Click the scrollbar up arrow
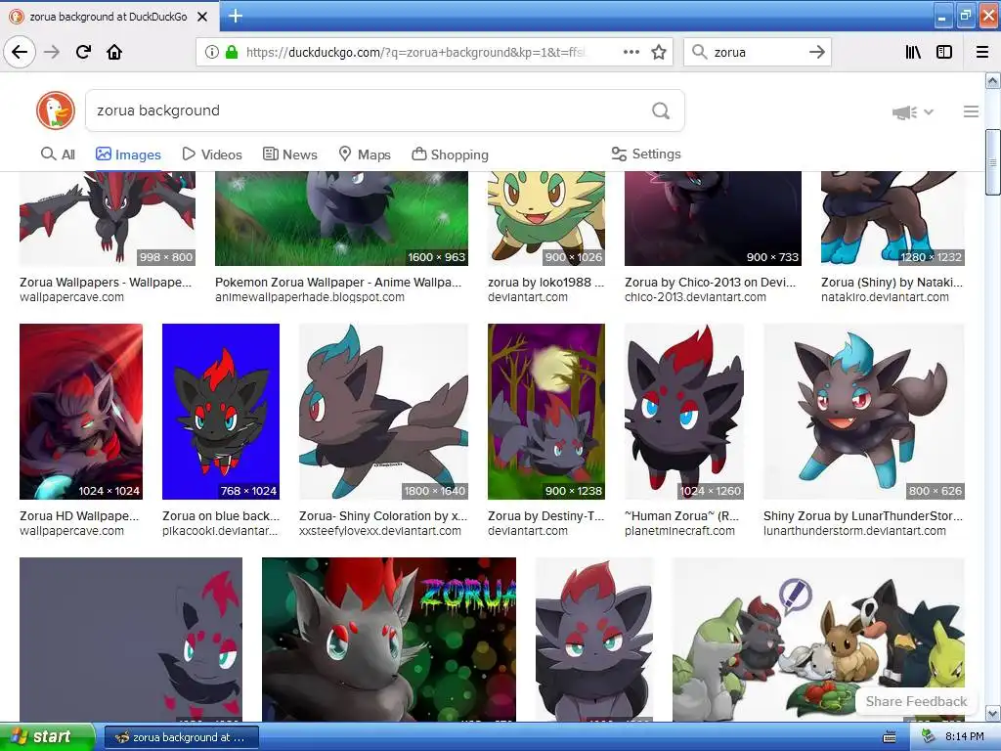Viewport: 1001px width, 751px height. click(x=993, y=81)
